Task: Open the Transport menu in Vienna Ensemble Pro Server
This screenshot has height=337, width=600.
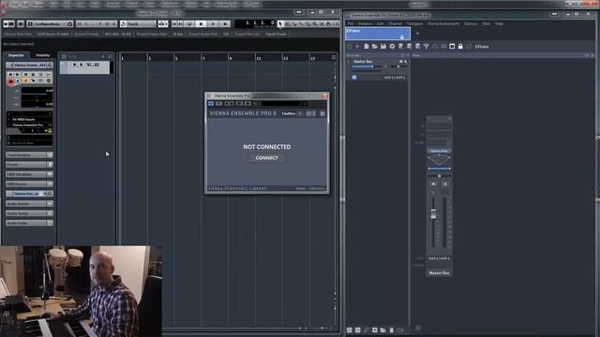Action: click(414, 23)
